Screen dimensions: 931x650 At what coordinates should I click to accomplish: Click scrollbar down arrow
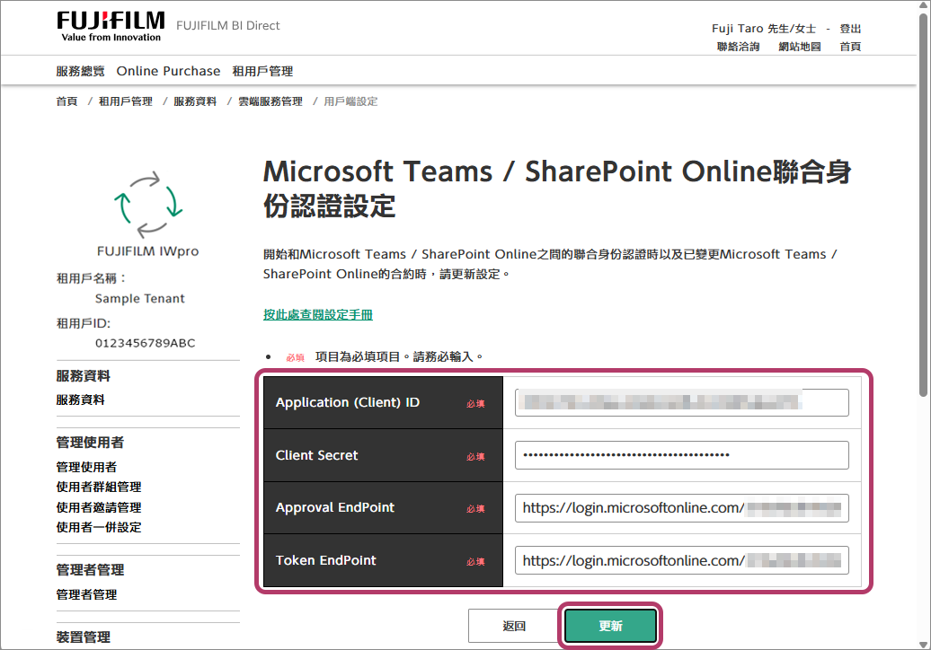pos(923,644)
